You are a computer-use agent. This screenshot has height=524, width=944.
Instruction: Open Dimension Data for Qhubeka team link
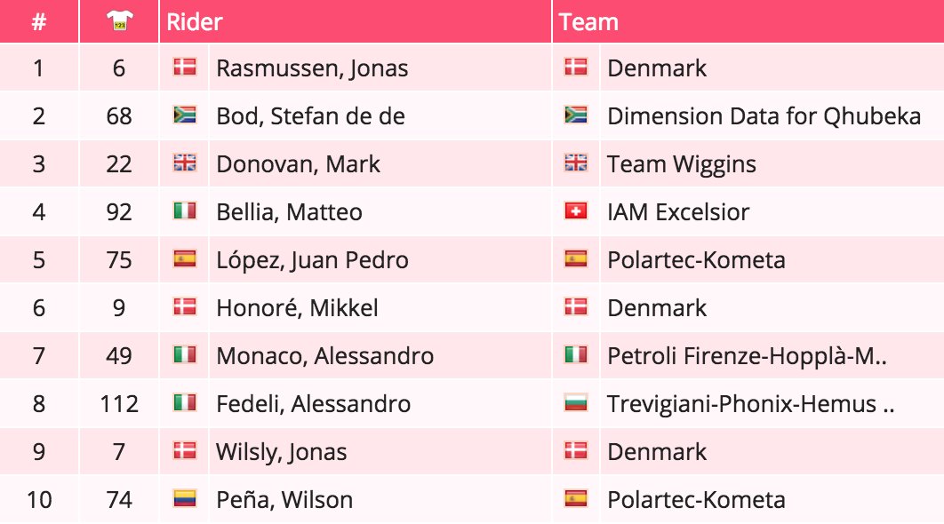tap(764, 116)
